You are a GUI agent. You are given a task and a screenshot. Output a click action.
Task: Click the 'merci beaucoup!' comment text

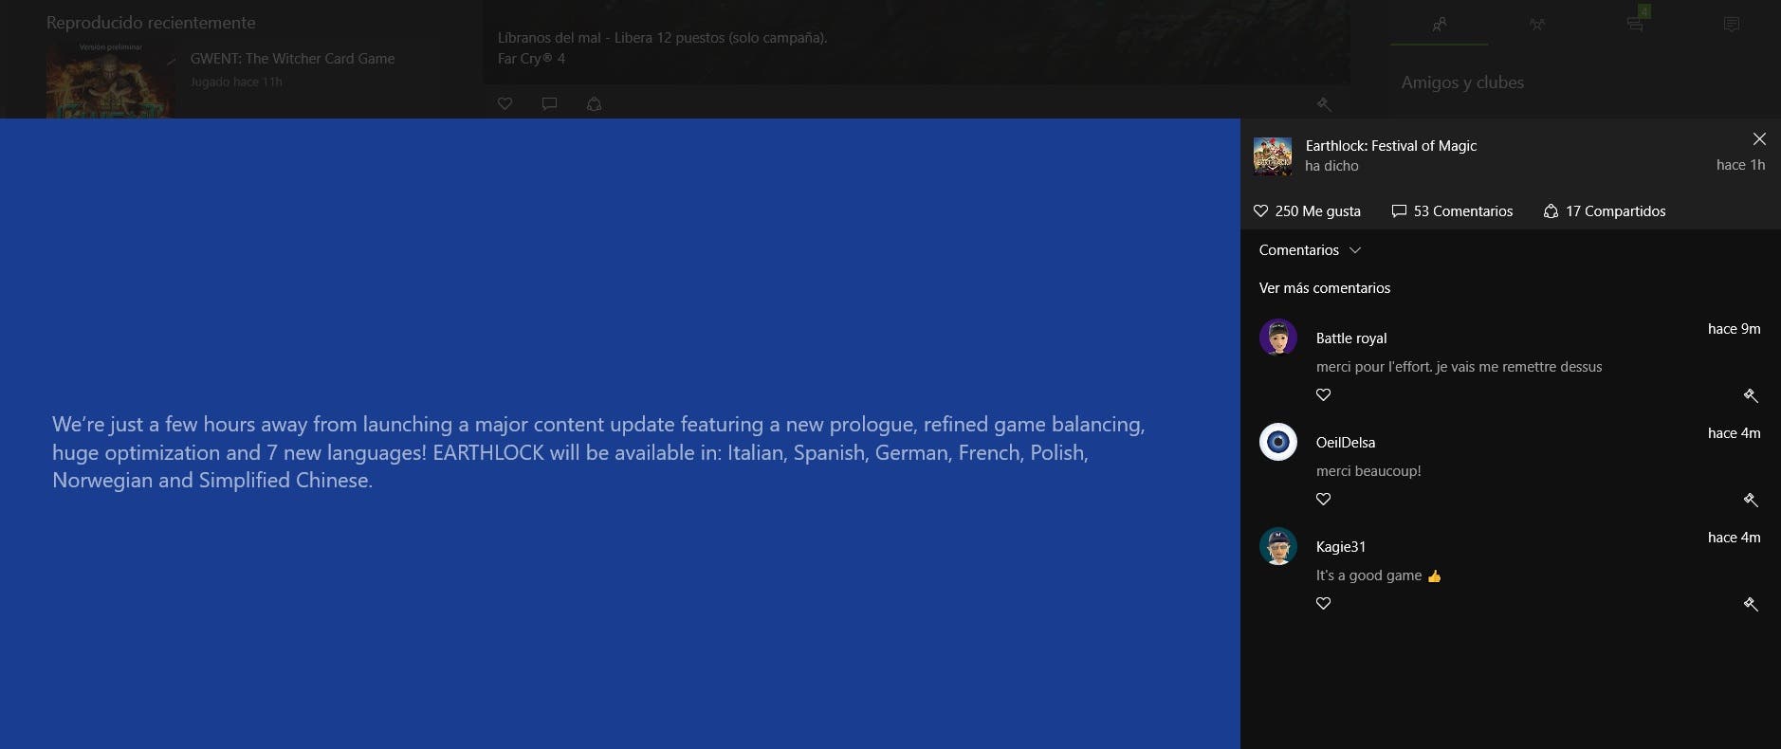click(1368, 471)
